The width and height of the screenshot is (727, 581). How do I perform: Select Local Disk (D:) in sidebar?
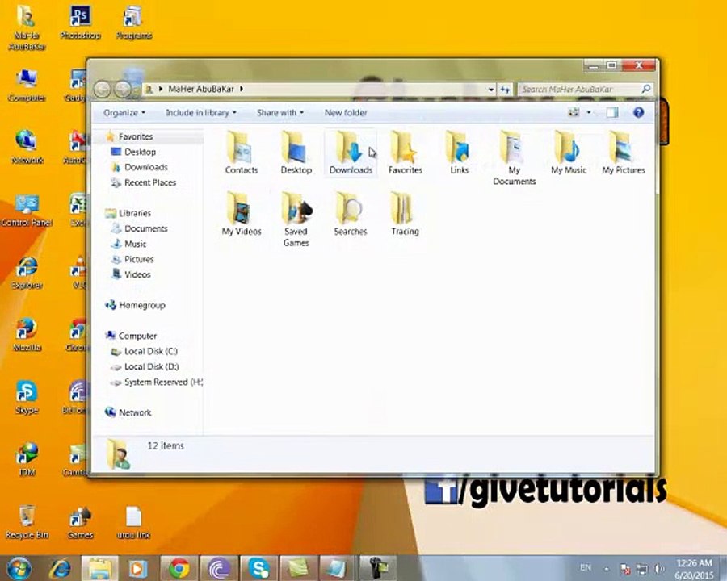point(151,366)
